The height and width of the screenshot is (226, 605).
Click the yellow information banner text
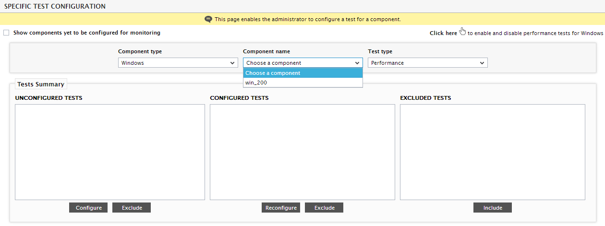[x=307, y=20]
